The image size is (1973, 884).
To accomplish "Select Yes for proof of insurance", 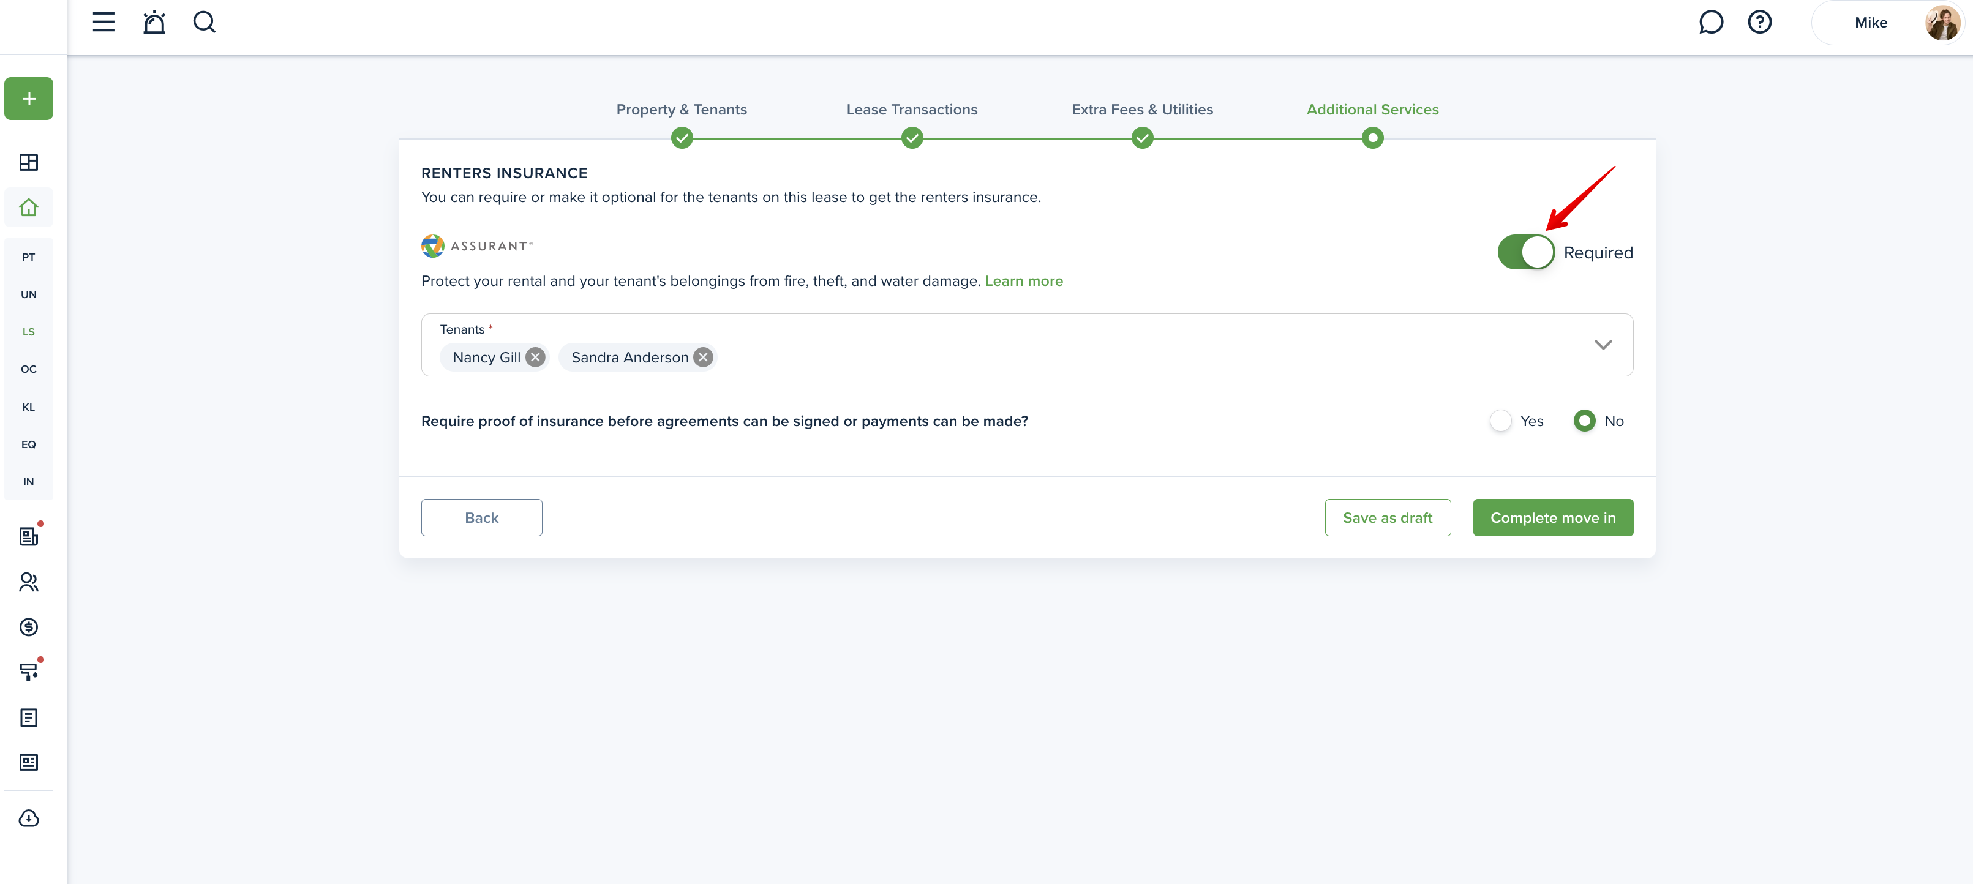I will [x=1500, y=421].
